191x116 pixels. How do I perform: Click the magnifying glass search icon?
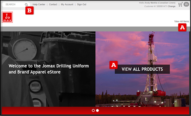tap(26, 5)
